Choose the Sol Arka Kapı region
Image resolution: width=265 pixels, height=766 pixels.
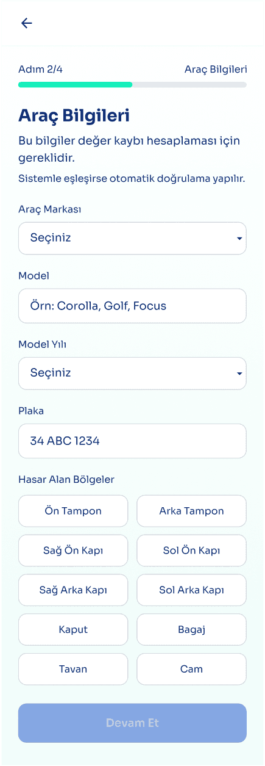191,590
